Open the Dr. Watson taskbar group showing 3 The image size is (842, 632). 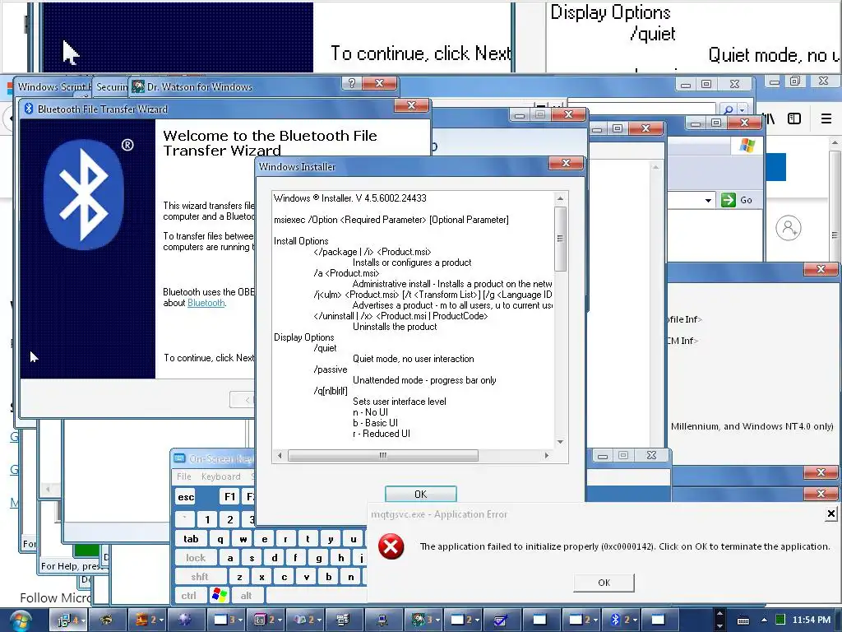pyautogui.click(x=424, y=620)
